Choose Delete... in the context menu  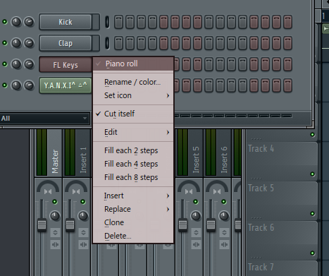tap(133, 236)
